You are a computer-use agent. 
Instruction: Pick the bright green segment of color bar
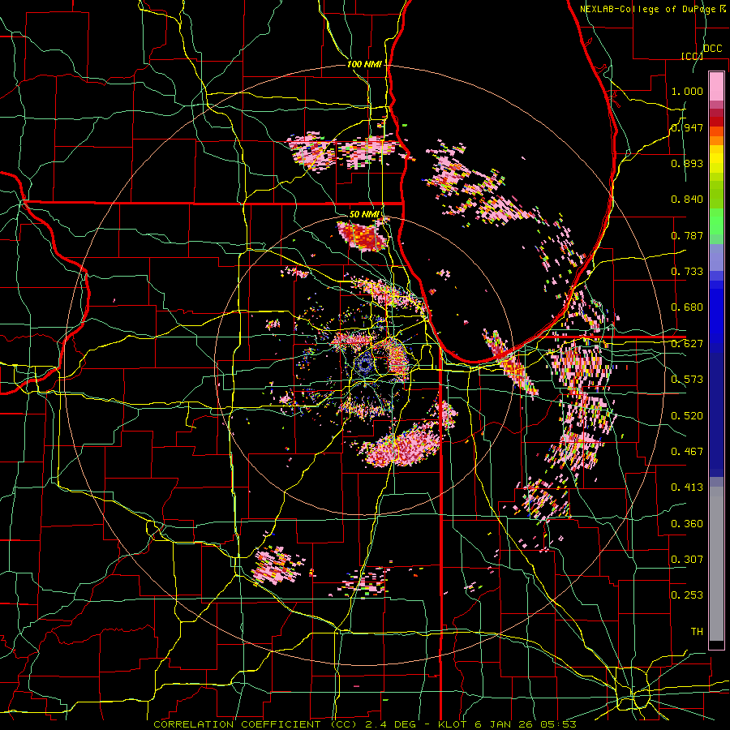click(x=716, y=221)
